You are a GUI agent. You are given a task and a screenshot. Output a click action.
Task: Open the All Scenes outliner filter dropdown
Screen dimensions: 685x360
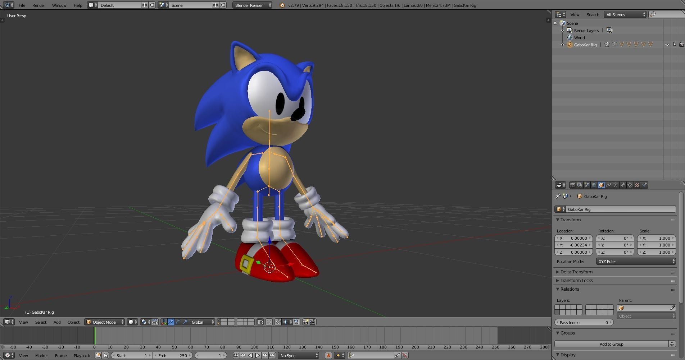point(625,14)
